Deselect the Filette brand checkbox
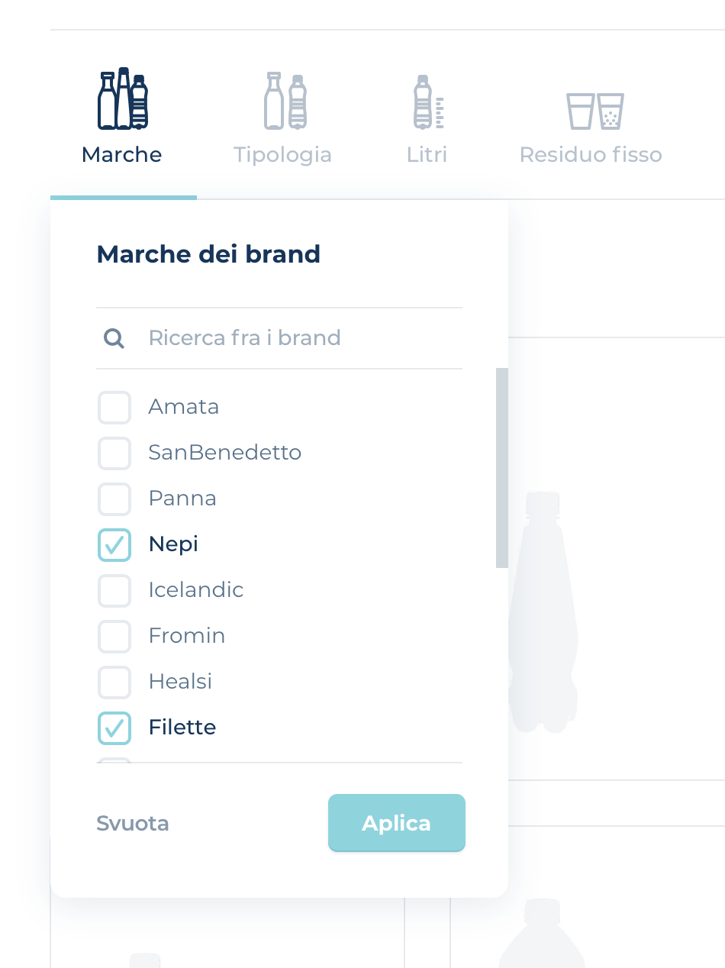 114,728
